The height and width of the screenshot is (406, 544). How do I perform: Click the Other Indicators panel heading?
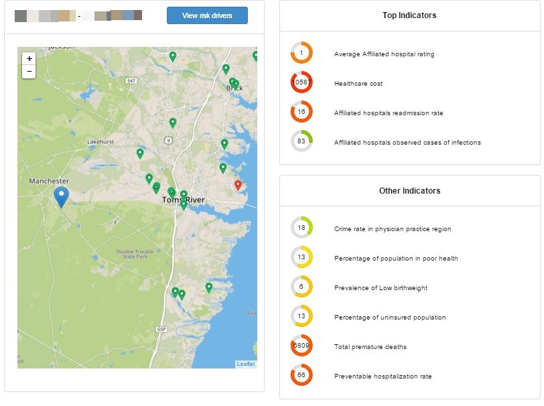coord(409,191)
